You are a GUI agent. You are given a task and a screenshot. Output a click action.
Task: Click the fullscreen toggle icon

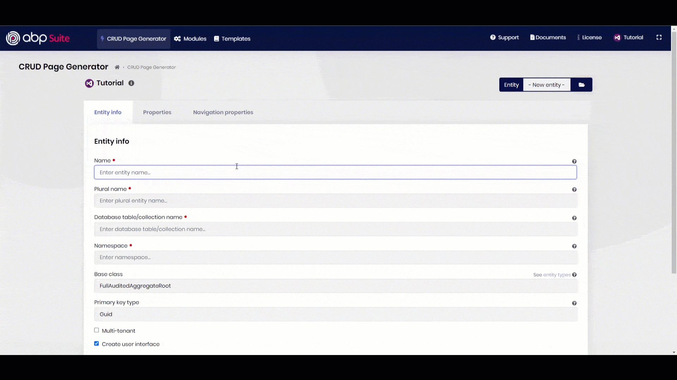coord(659,37)
